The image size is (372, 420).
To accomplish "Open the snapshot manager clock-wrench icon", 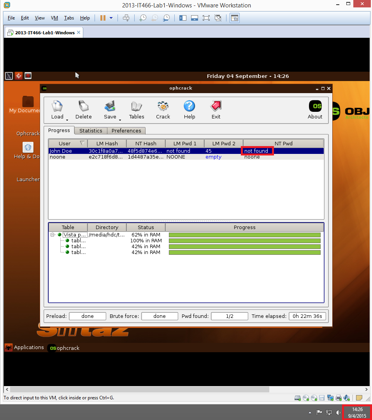I will click(x=166, y=18).
